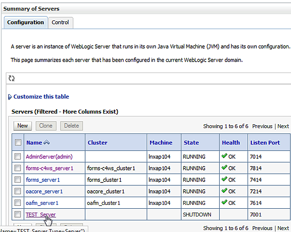
Task: Click the listen port 7814 cell
Action: (x=269, y=168)
